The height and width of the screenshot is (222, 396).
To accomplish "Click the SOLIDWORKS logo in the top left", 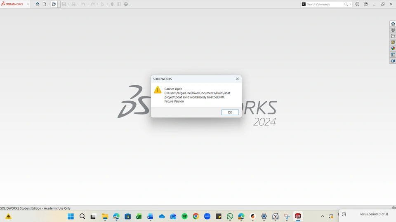I will (x=12, y=4).
